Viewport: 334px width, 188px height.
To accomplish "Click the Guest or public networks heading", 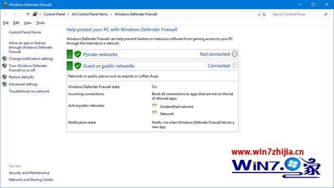I will click(109, 66).
